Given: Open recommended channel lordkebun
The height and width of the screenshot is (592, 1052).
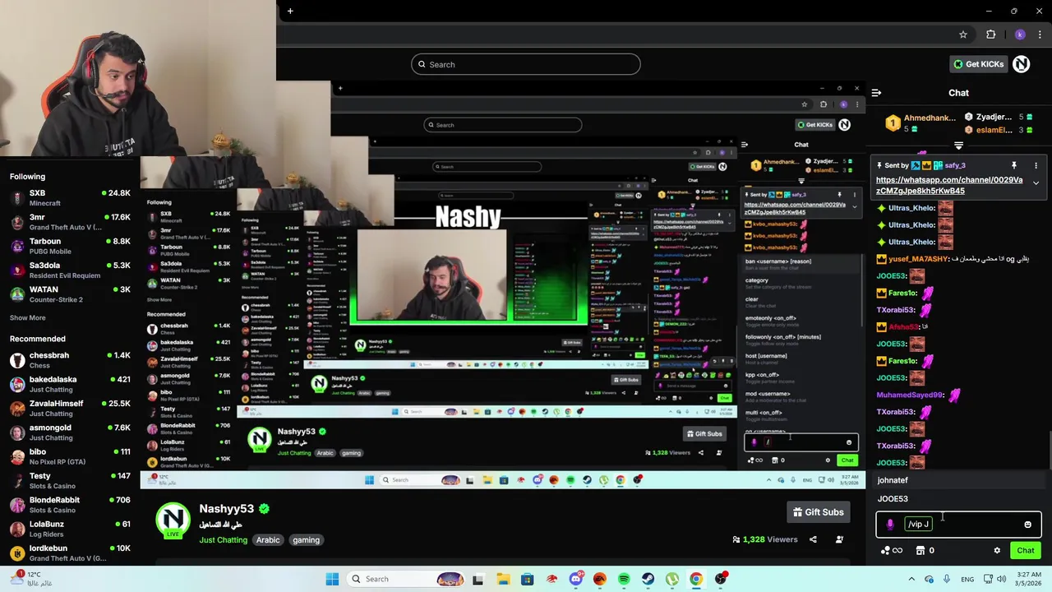Looking at the screenshot, I should tap(70, 553).
